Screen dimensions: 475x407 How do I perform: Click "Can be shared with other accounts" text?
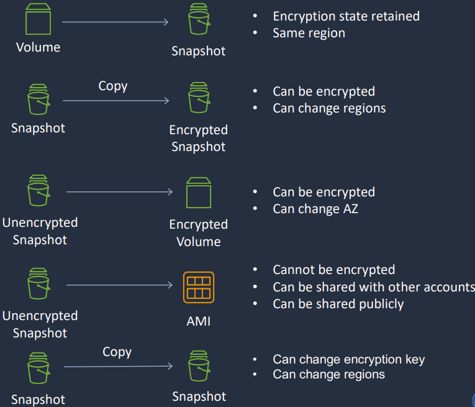pos(373,287)
